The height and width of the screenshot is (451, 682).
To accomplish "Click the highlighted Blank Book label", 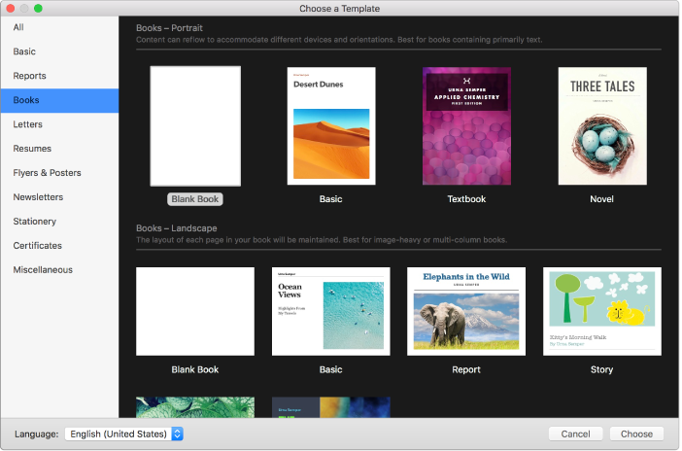I will pos(195,199).
